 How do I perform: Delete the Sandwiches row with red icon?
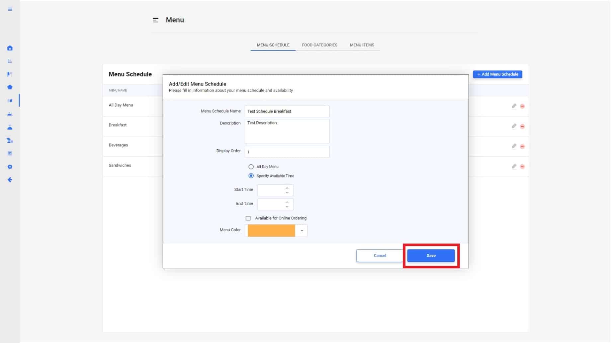(x=522, y=167)
